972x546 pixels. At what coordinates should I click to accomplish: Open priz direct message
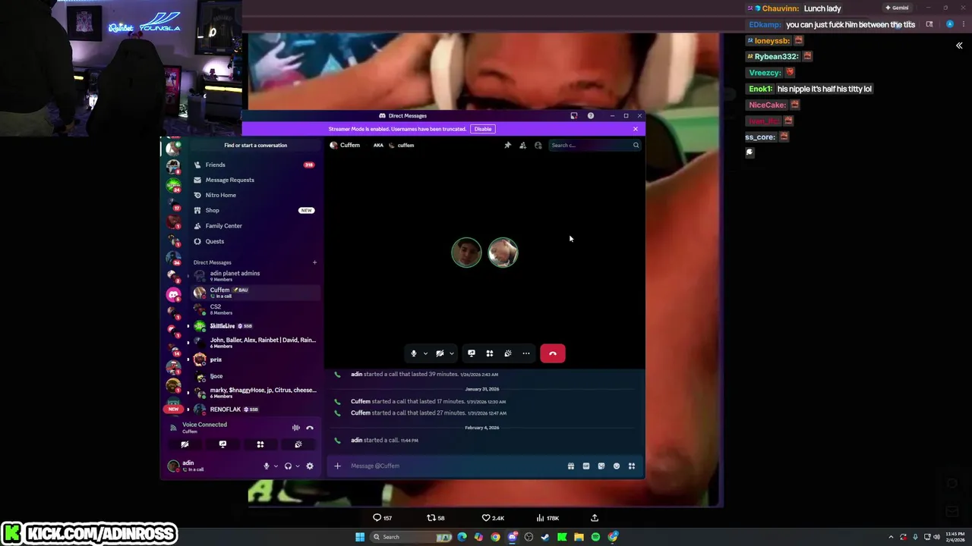tap(254, 359)
